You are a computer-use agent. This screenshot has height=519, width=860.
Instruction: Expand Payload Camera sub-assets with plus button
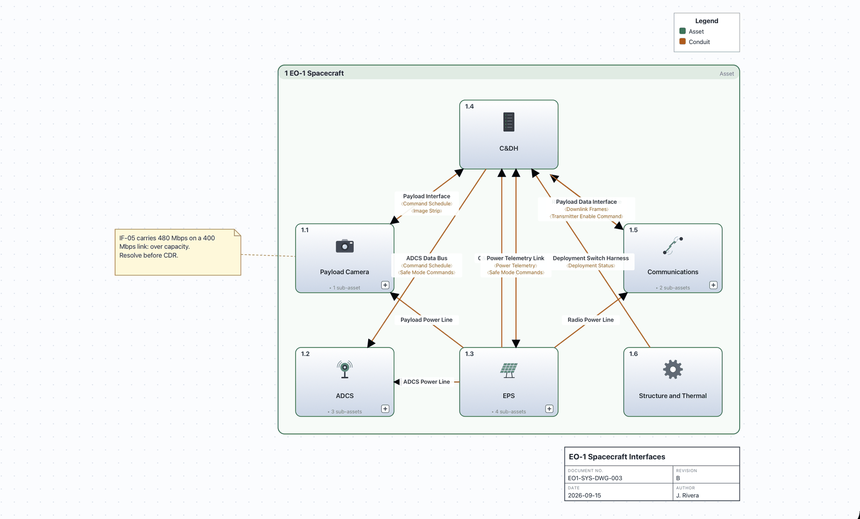385,285
